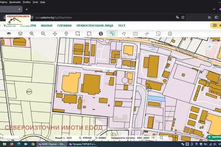Open browser Bookmarks menu
The image size is (221, 147).
(15, 2)
